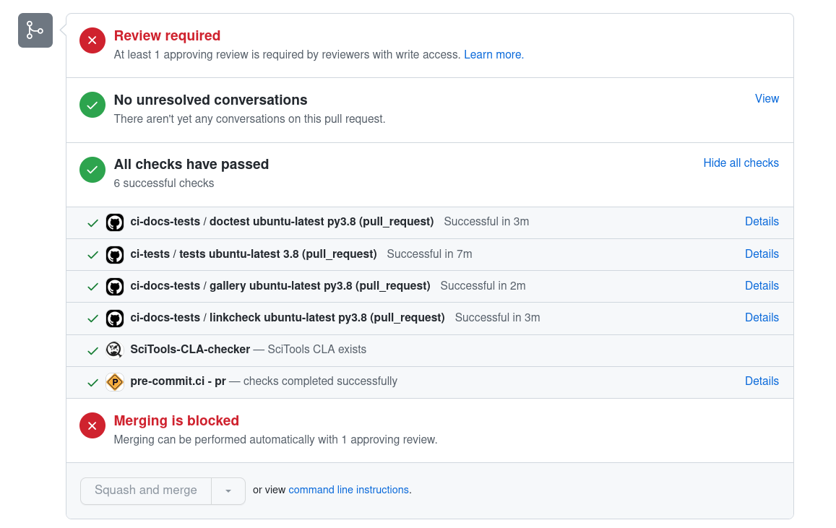The height and width of the screenshot is (528, 836).
Task: Click the green check next to All checks have passed
Action: click(92, 169)
